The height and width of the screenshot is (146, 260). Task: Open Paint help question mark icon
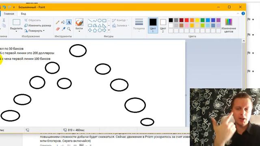click(x=243, y=13)
